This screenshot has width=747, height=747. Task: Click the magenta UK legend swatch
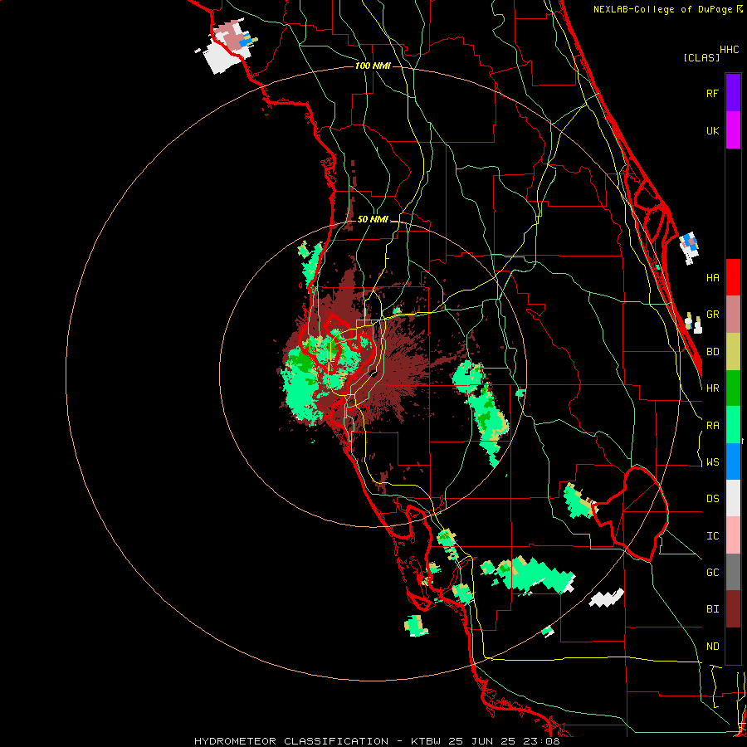(x=733, y=130)
